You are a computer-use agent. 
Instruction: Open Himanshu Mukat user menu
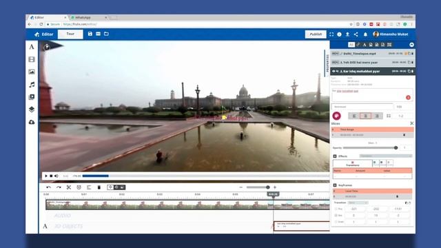pyautogui.click(x=391, y=34)
